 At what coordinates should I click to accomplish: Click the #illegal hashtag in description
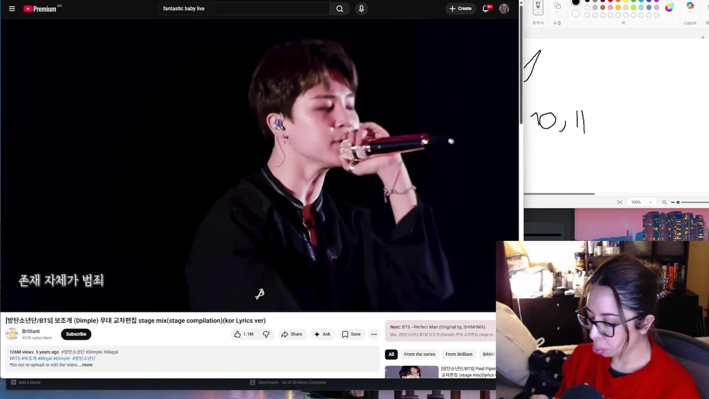tap(45, 359)
